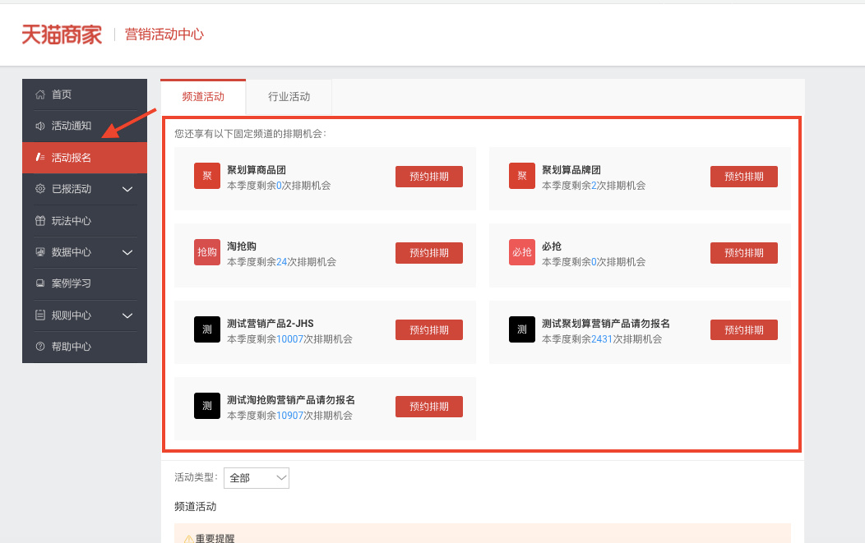Viewport: 865px width, 543px height.
Task: Click the gift icon beside 玩法中心
Action: [x=40, y=220]
